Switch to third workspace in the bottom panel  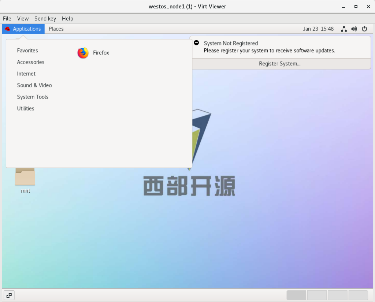(x=337, y=295)
